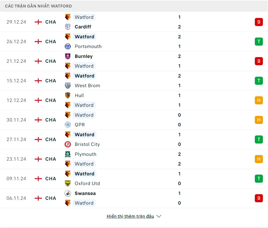
Task: Click England flag on 15.12.24 match row
Action: 38,81
